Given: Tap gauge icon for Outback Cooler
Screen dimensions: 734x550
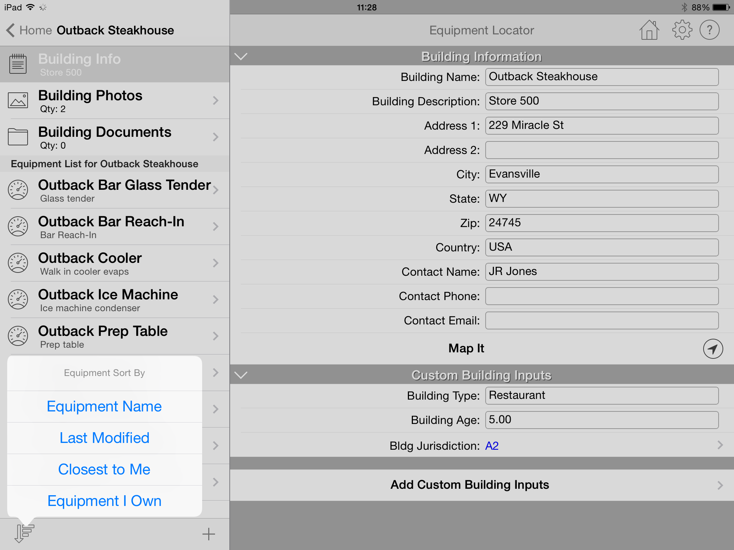Looking at the screenshot, I should click(x=18, y=263).
